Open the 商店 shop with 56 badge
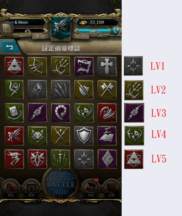 pyautogui.click(x=91, y=188)
